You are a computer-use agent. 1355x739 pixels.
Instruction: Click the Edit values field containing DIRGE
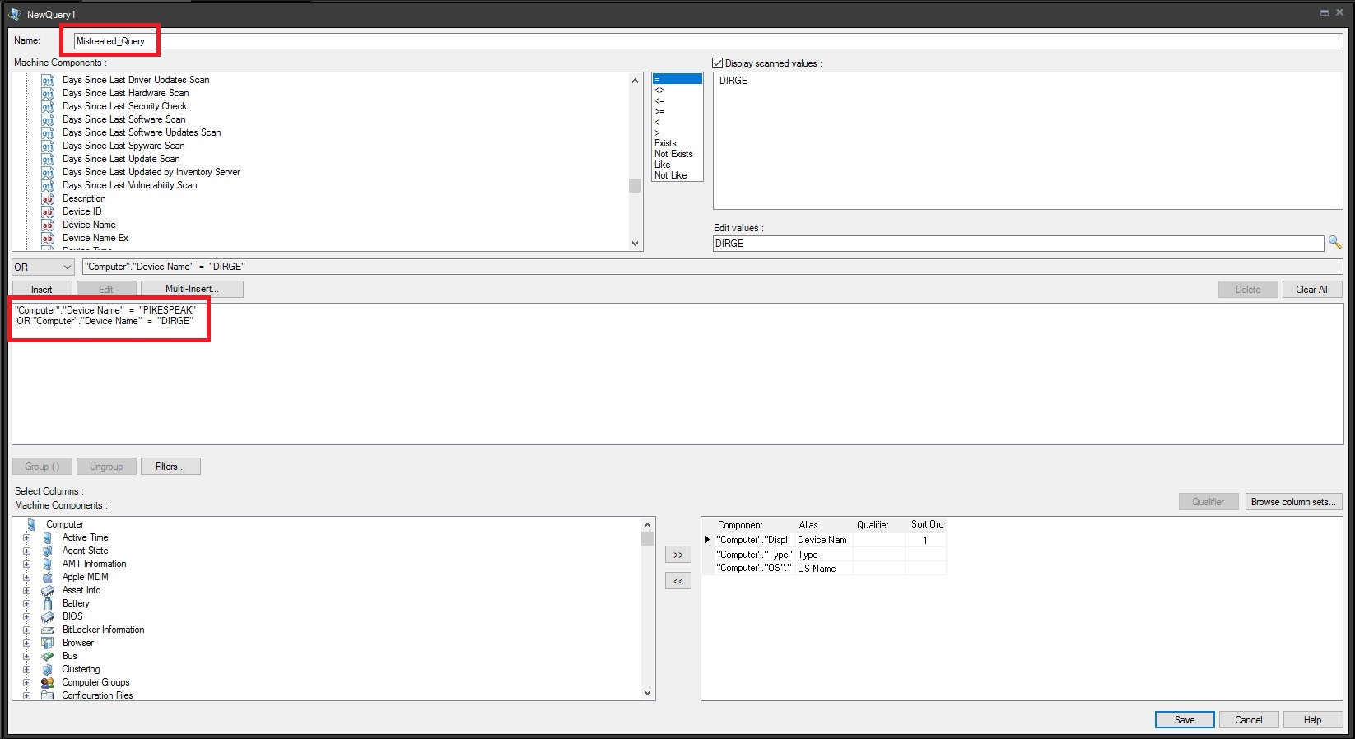(1018, 244)
